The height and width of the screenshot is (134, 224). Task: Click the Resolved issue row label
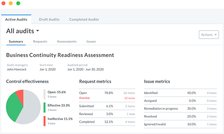[x=151, y=116]
